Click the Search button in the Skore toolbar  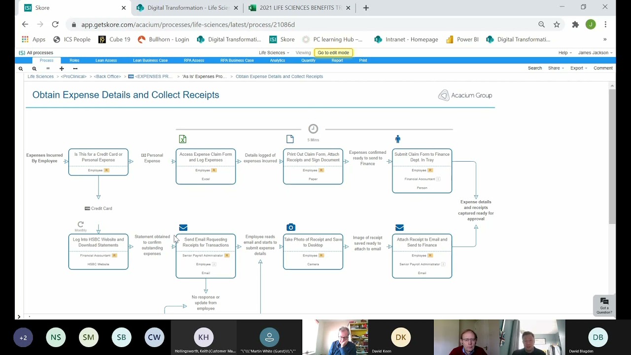point(535,68)
